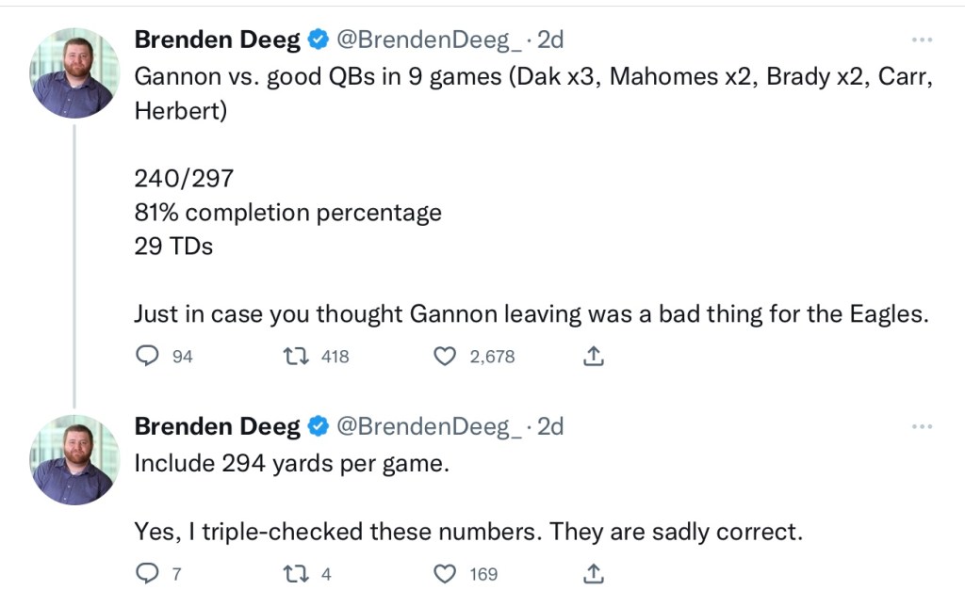Reply to the Gannon vs. good QBs tweet
The image size is (965, 606).
(147, 357)
